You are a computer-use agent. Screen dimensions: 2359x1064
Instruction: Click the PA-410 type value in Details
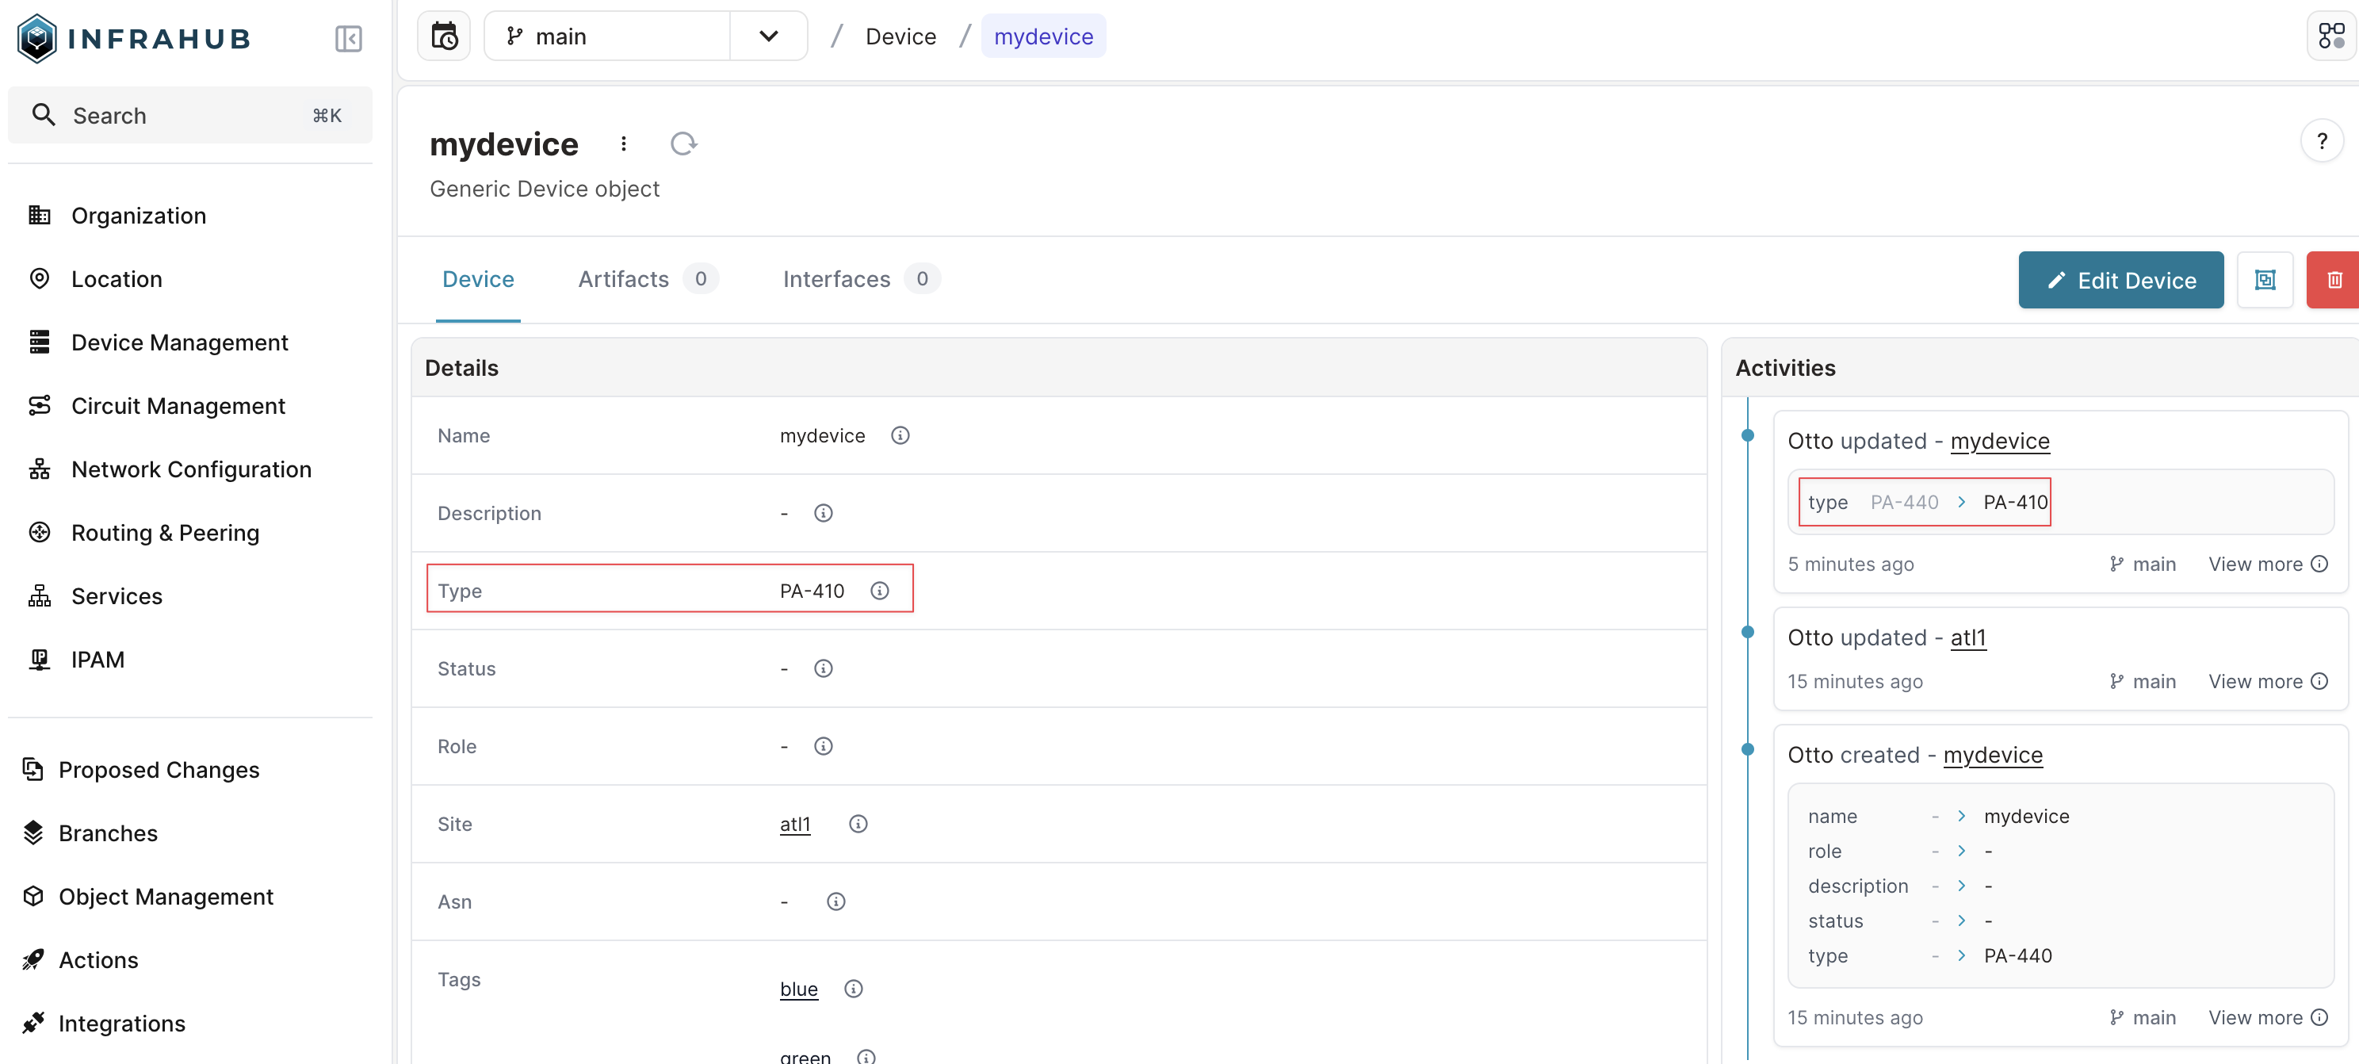tap(812, 591)
